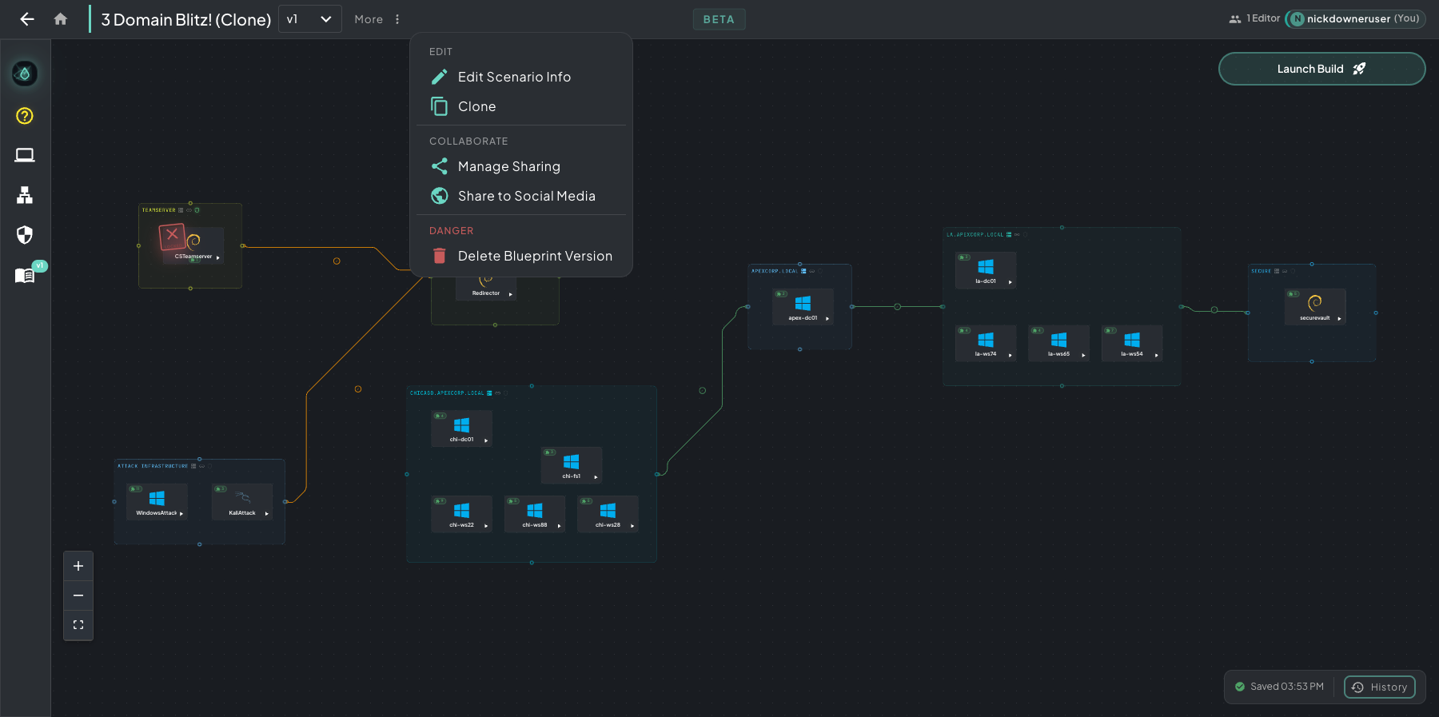Click the SECURE network label
The width and height of the screenshot is (1439, 717).
tap(1261, 271)
